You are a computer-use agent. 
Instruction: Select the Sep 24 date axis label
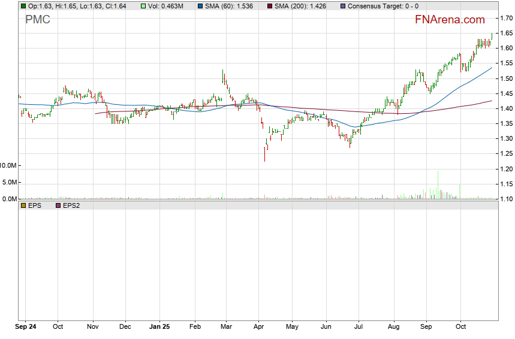tap(26, 327)
